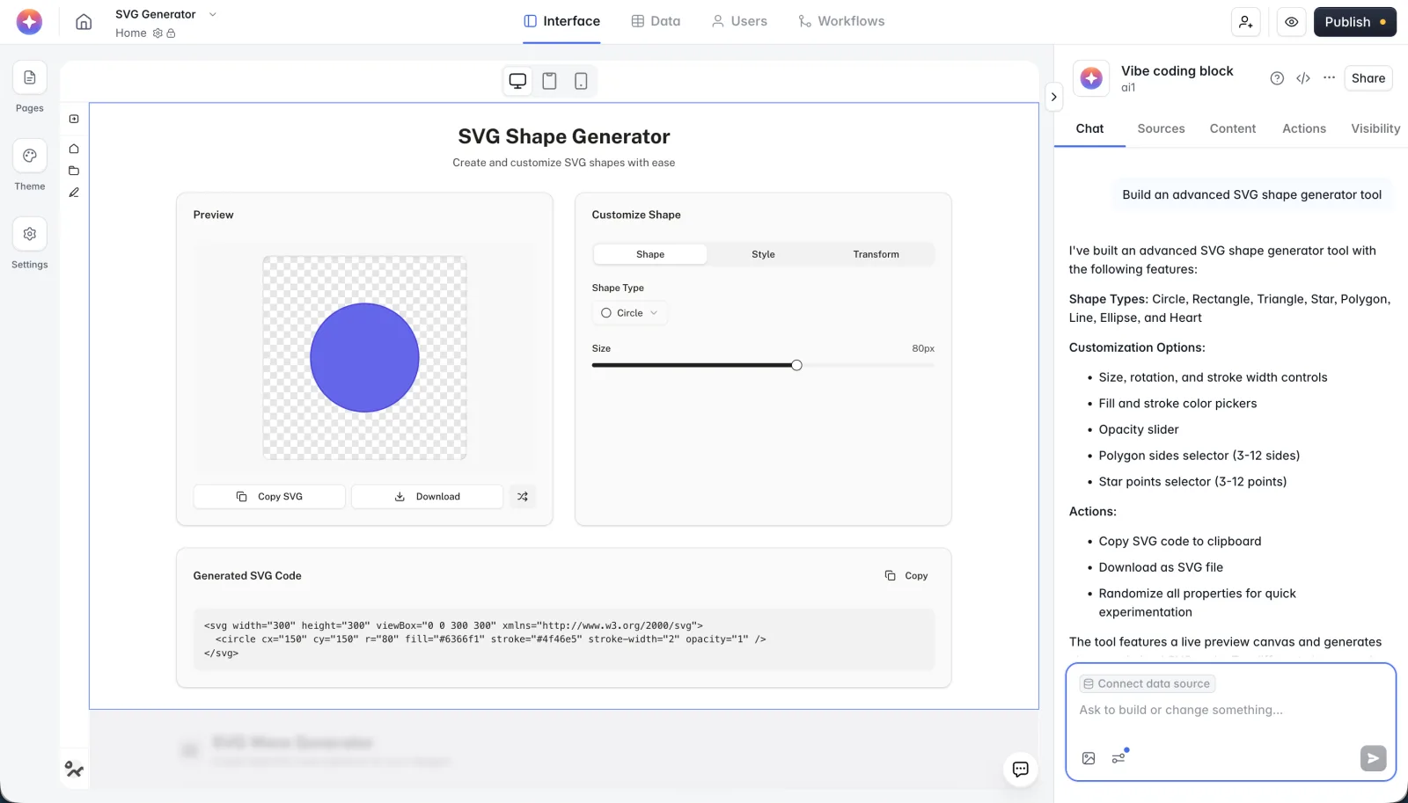Switch to the Data tab
1408x803 pixels.
click(x=656, y=21)
